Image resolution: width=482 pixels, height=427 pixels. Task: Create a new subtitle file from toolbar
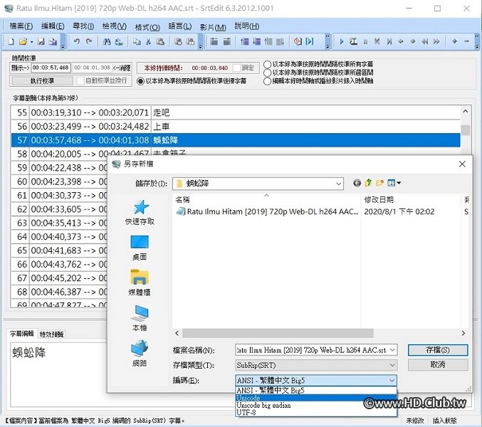[11, 41]
